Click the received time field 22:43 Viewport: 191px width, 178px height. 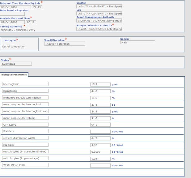[x=37, y=7]
